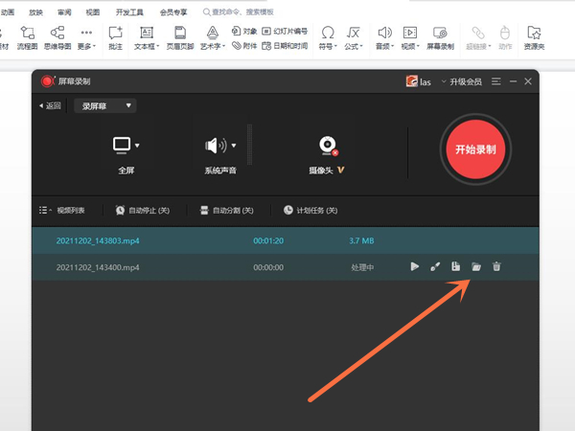Toggle the 摄像头 camera icon
Image resolution: width=575 pixels, height=431 pixels.
click(x=327, y=146)
